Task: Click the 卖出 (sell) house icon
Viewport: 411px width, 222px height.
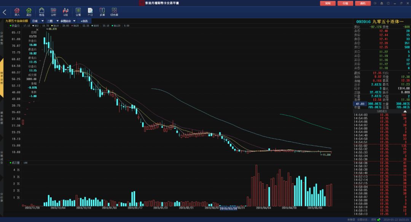Action: click(29, 11)
